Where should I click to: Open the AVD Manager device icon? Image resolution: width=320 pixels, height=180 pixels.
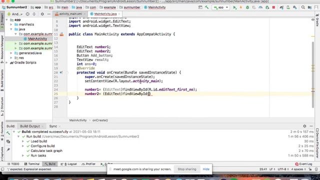tap(288, 7)
